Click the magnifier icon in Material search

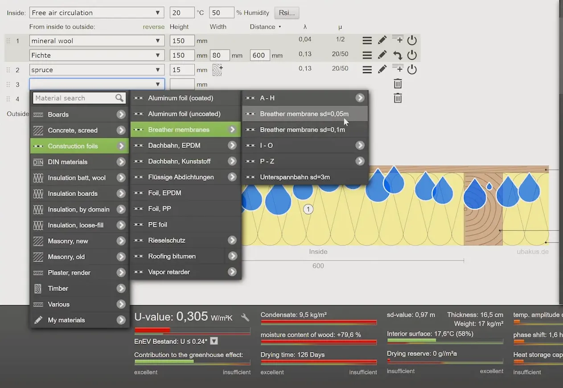(119, 98)
